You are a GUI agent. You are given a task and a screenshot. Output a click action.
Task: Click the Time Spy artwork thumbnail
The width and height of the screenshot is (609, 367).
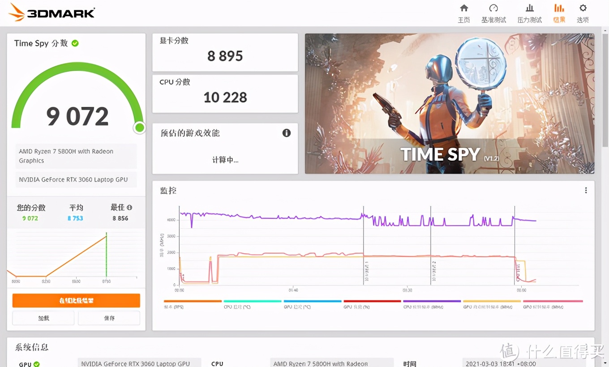pos(450,103)
